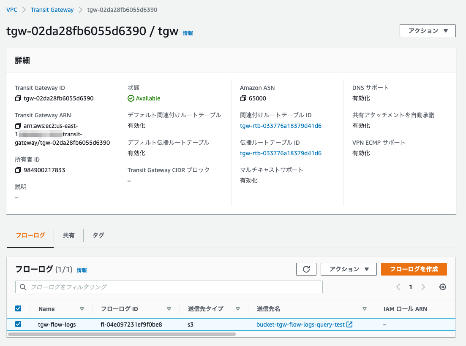Click the tgw-flow-logs name cell

(57, 324)
